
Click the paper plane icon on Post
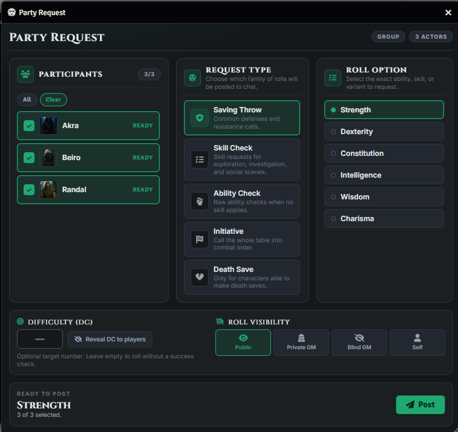410,405
